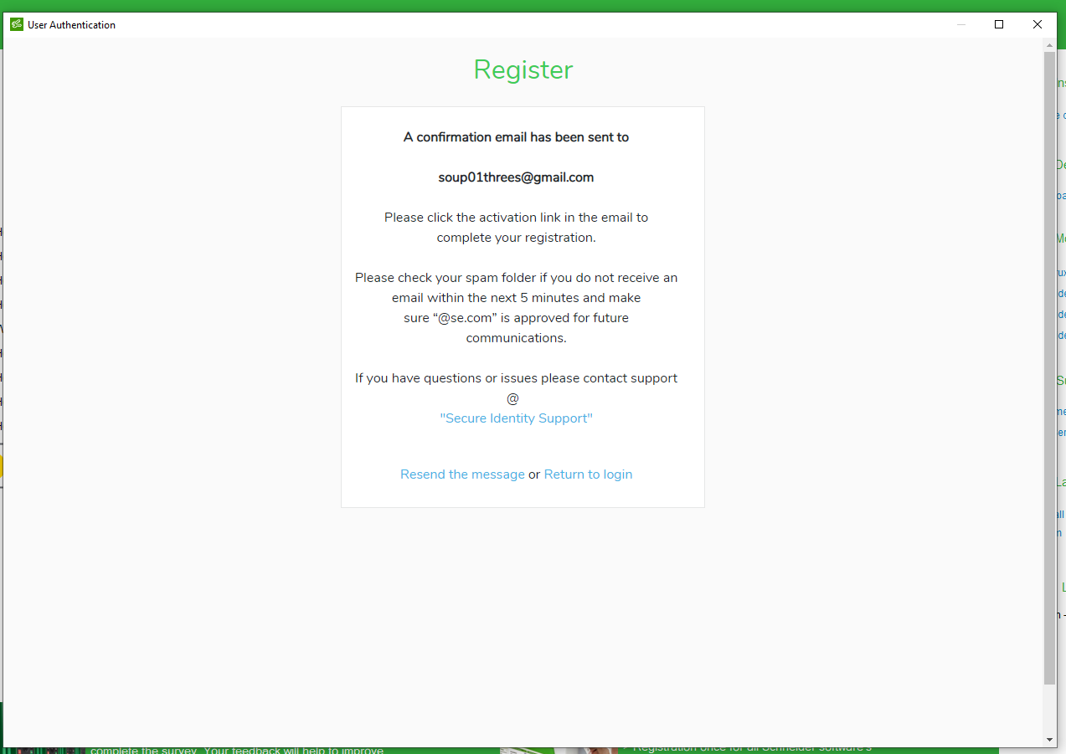Screen dimensions: 1066x754
Task: Click the activation link instruction paragraph
Action: tap(516, 228)
